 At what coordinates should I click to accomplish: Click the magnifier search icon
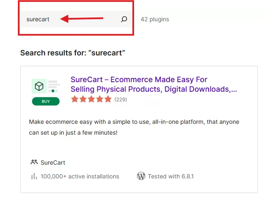124,19
